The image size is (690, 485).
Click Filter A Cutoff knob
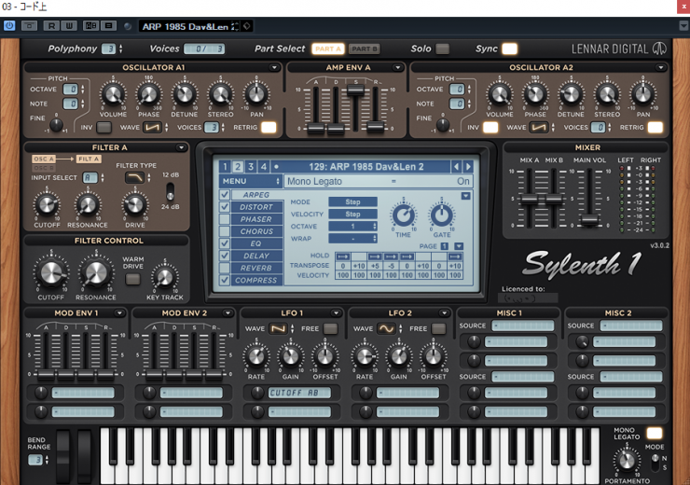click(x=47, y=204)
